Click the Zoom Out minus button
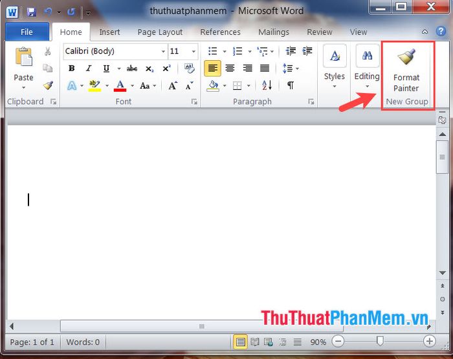The image size is (453, 359). (x=338, y=342)
